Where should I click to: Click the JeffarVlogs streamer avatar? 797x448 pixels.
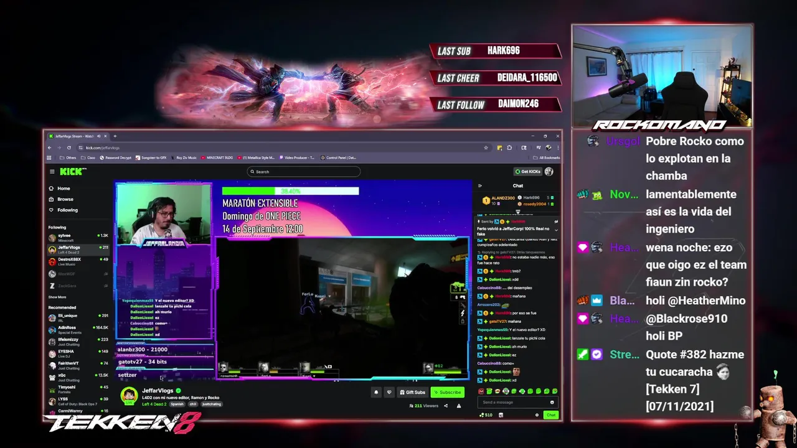(x=129, y=396)
